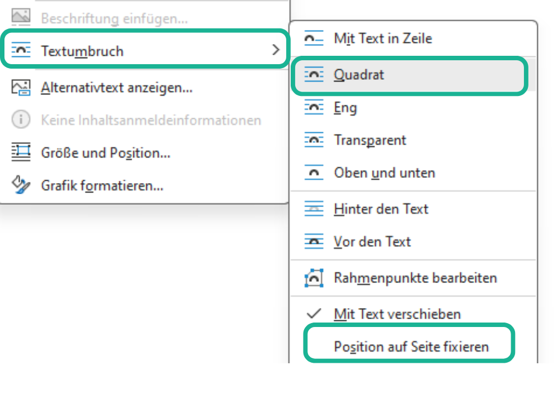This screenshot has height=404, width=558.
Task: Choose Vor den Text option
Action: click(x=372, y=242)
